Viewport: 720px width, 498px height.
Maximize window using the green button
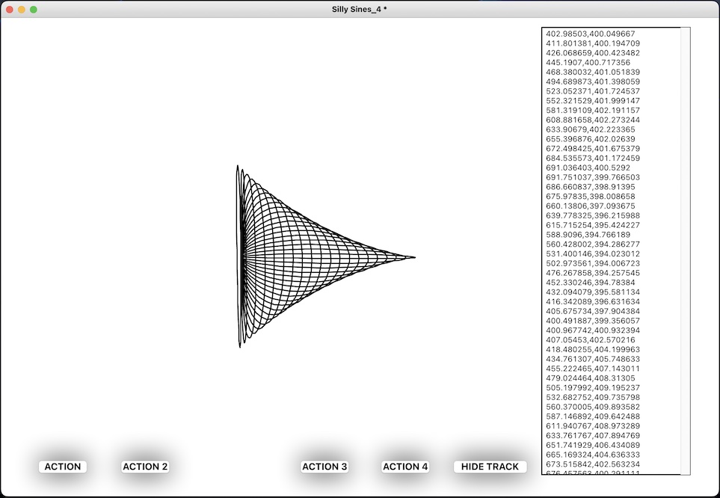34,9
